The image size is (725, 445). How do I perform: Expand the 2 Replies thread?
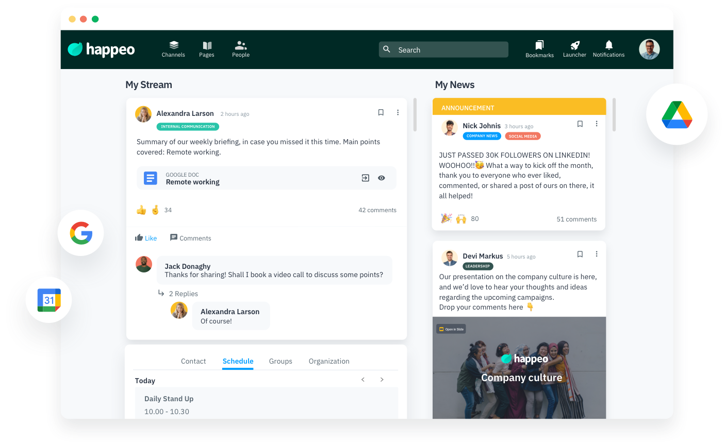183,294
